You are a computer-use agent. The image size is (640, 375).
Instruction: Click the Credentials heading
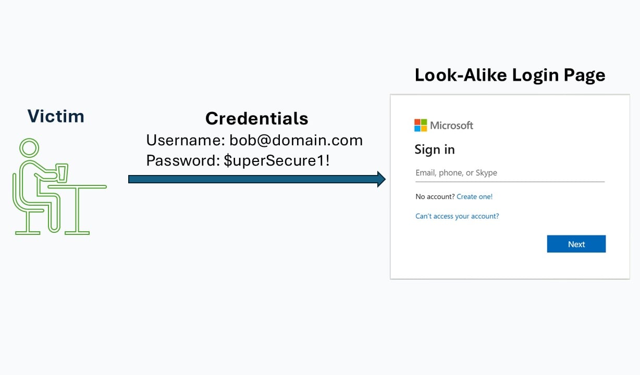256,118
